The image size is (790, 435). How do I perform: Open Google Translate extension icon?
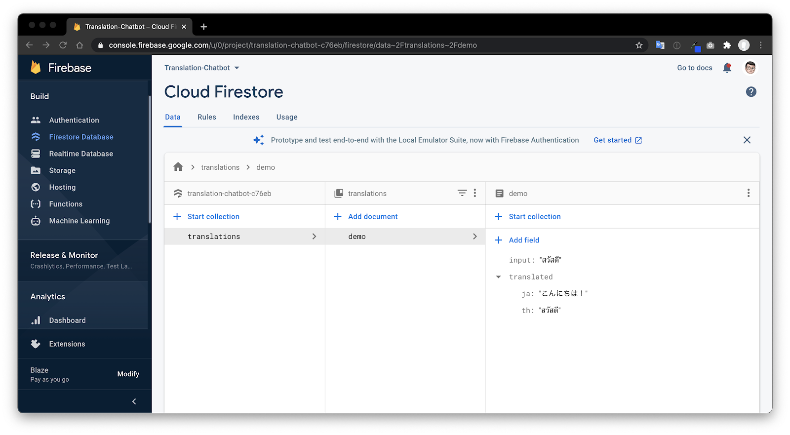click(x=660, y=45)
